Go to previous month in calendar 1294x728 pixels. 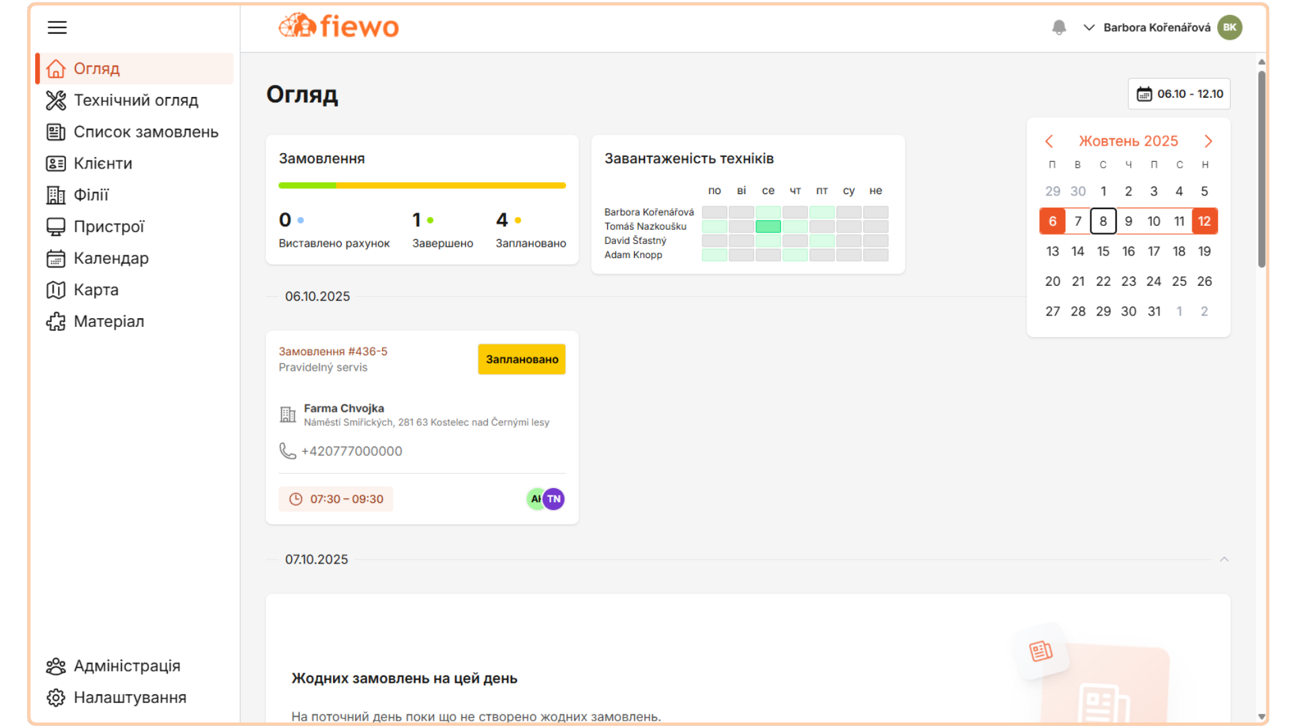tap(1049, 141)
